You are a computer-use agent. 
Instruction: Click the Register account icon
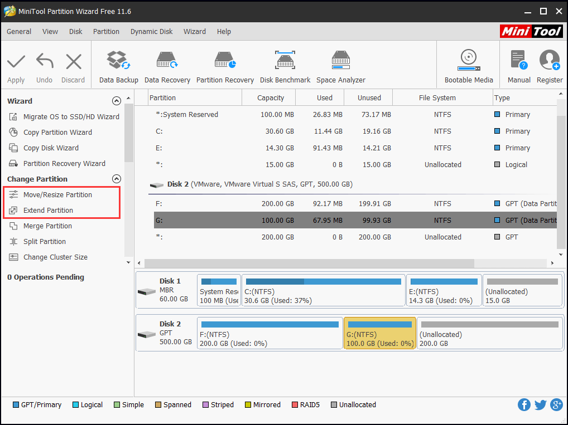550,66
